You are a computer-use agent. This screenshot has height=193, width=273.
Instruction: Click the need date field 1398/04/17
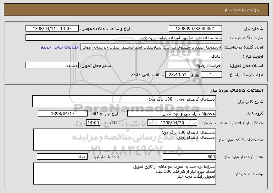point(63,114)
